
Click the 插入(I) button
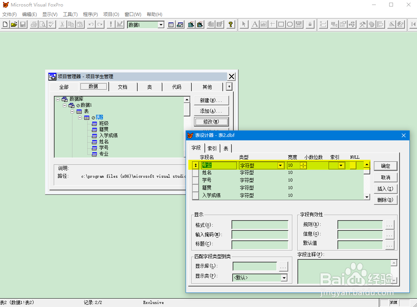point(385,189)
